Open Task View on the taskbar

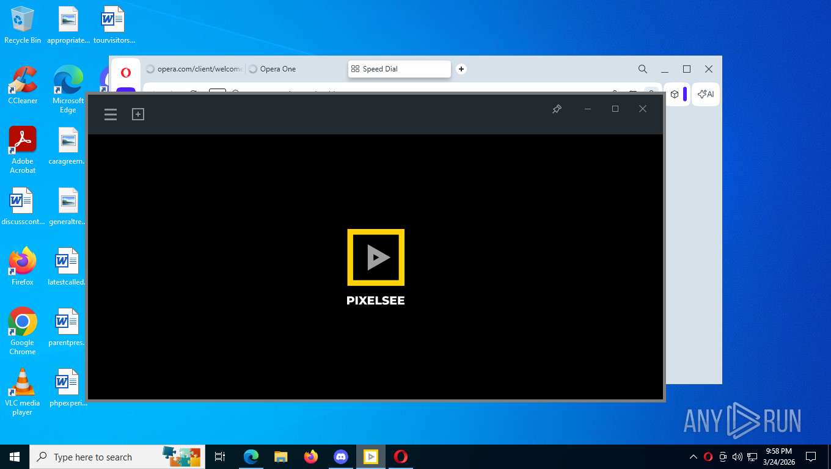pyautogui.click(x=220, y=457)
